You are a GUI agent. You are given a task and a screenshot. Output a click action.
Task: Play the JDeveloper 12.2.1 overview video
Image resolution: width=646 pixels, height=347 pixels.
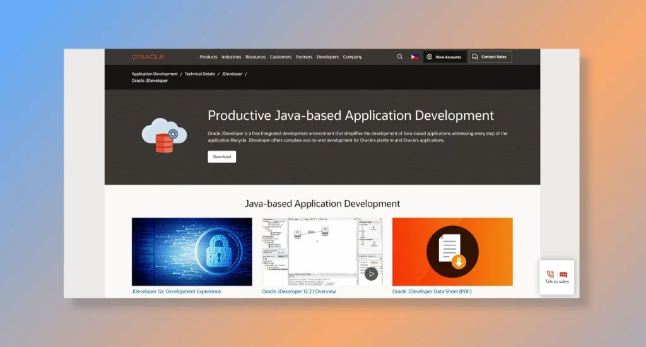point(371,273)
